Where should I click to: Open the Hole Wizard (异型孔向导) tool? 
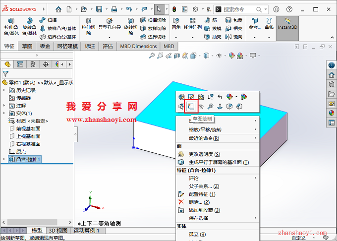tap(109, 27)
